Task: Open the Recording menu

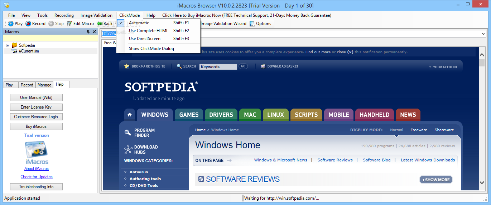Action: pyautogui.click(x=64, y=15)
